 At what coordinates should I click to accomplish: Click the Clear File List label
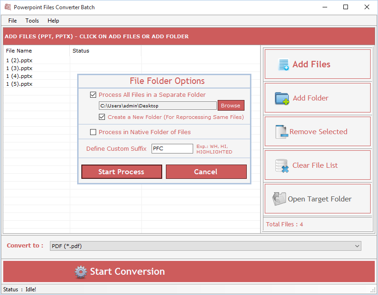tap(315, 165)
